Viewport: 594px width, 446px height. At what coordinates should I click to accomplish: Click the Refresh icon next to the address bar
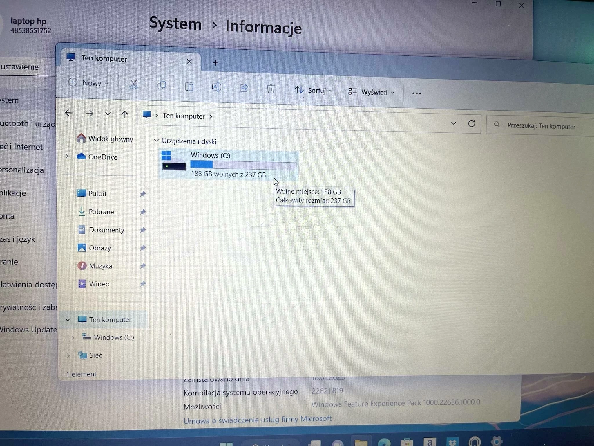[472, 123]
